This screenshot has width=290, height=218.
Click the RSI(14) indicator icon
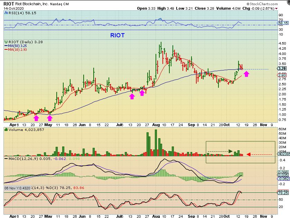[6, 13]
